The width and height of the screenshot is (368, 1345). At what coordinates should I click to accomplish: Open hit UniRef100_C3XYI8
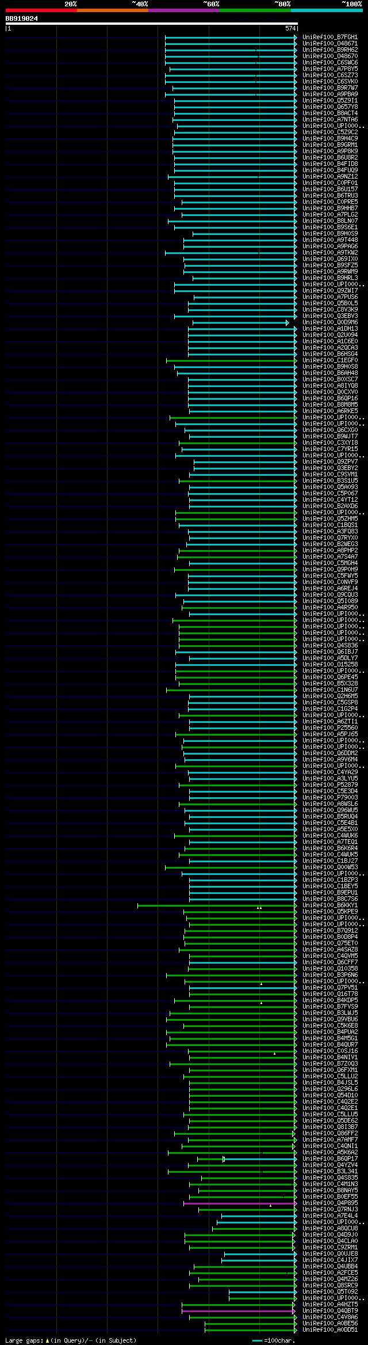[x=330, y=443]
